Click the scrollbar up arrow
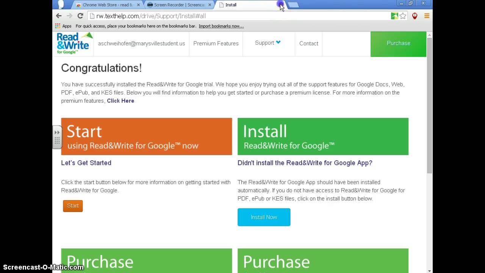485x273 pixels. click(x=429, y=35)
